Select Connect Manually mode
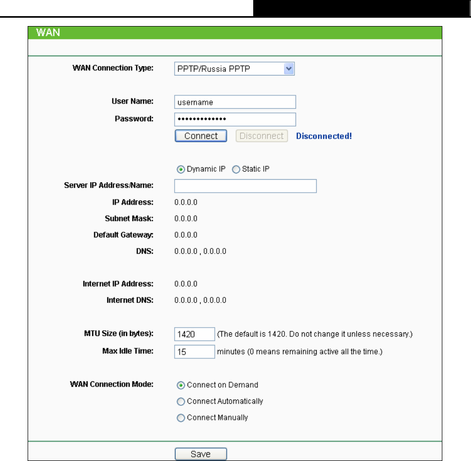Viewport: 471px width, 461px height. (180, 418)
